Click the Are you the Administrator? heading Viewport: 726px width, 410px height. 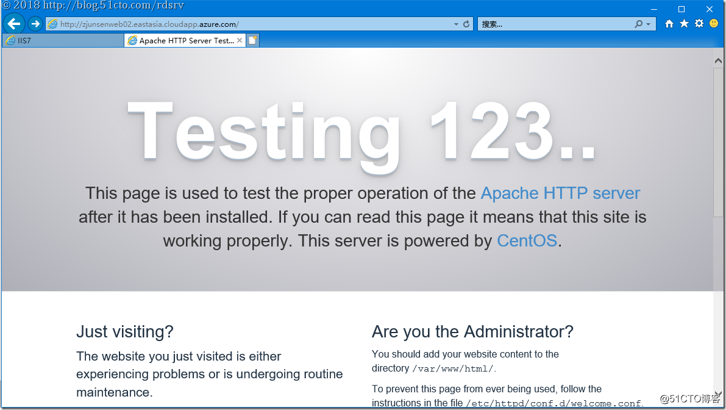click(473, 332)
